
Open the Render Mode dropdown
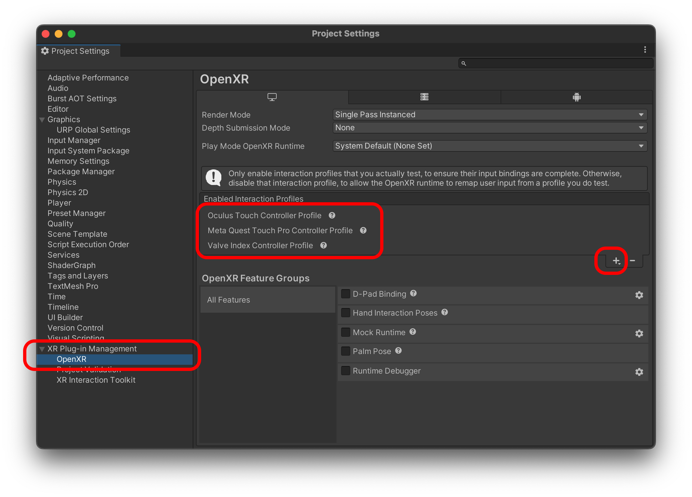[490, 115]
